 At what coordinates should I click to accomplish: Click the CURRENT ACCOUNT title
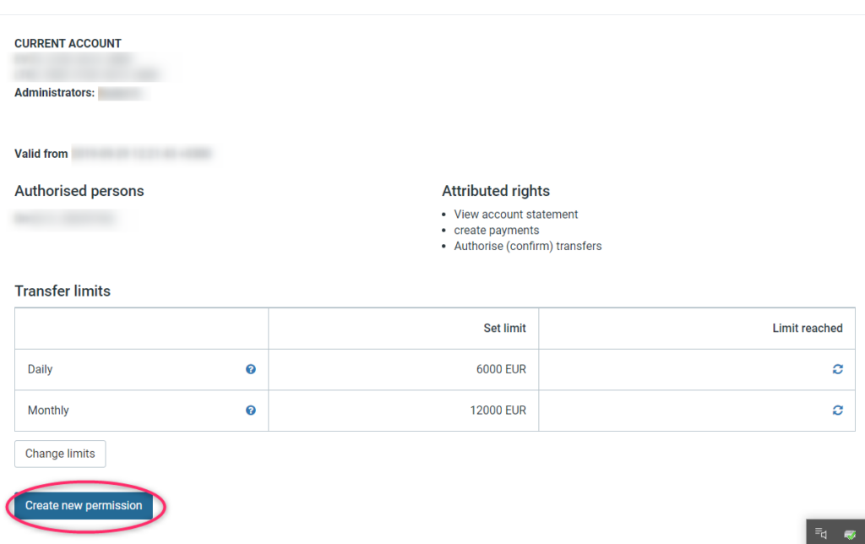coord(68,44)
